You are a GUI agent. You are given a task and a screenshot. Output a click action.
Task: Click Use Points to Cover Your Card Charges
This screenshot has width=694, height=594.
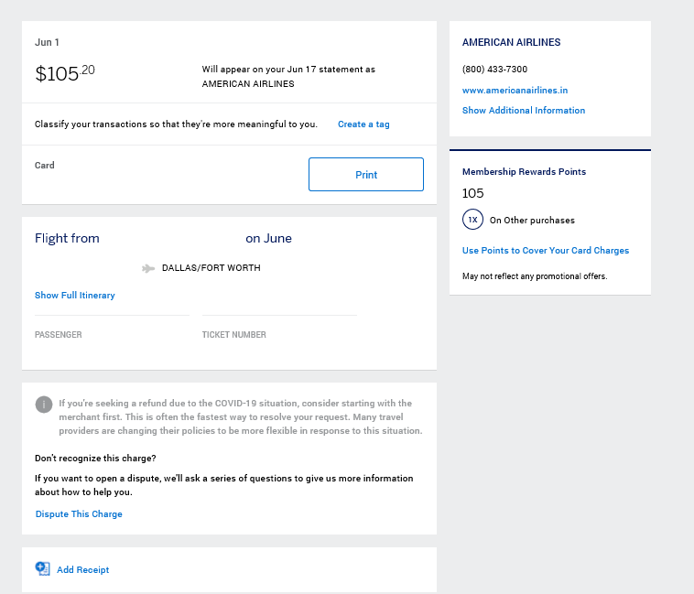point(546,251)
